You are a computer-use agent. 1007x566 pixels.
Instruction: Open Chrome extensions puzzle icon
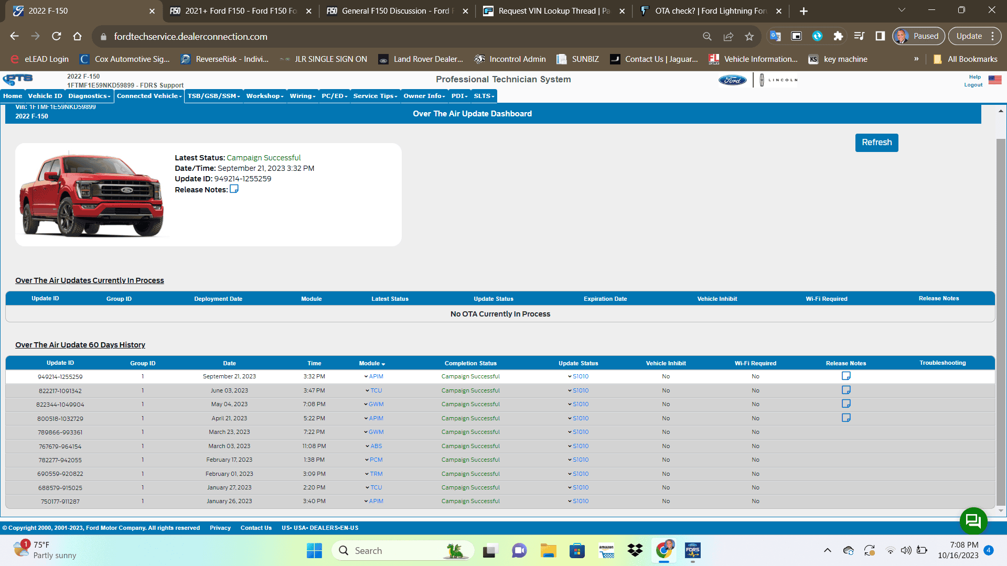click(x=838, y=36)
